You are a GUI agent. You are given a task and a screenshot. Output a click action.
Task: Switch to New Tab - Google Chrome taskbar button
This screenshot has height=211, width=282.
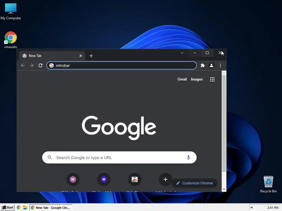(x=51, y=208)
